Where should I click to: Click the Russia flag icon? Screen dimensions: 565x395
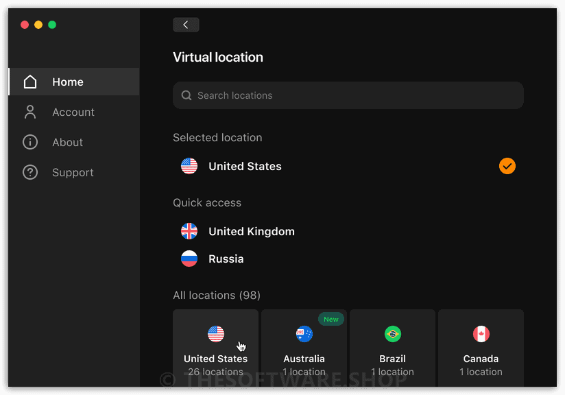189,259
